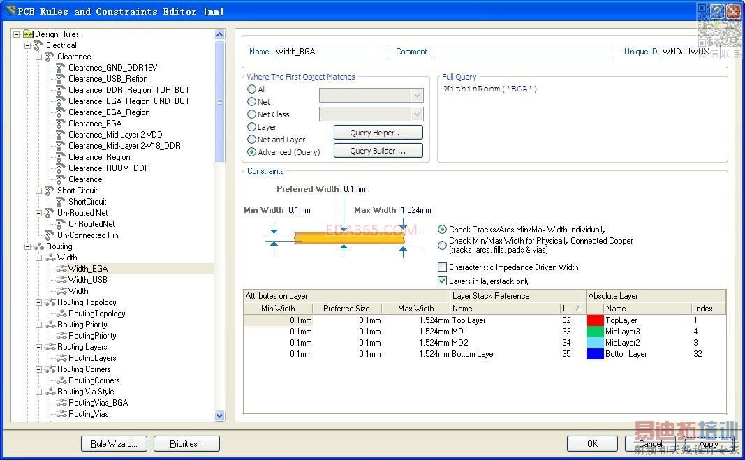The image size is (745, 460).
Task: Select the All radio button
Action: tap(252, 89)
